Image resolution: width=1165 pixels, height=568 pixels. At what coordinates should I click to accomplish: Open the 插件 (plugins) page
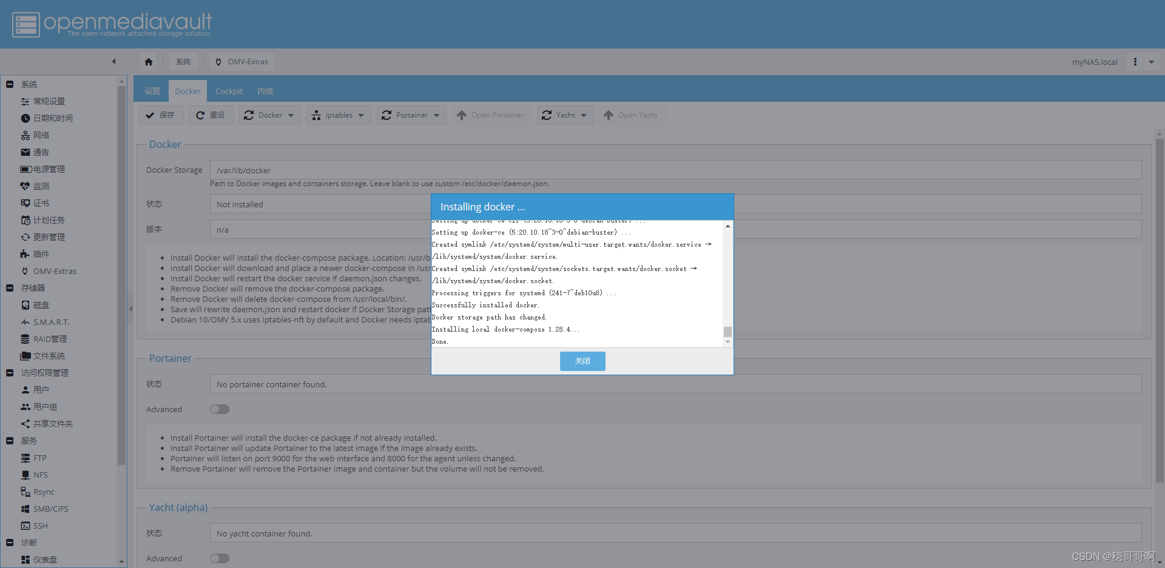[x=40, y=254]
